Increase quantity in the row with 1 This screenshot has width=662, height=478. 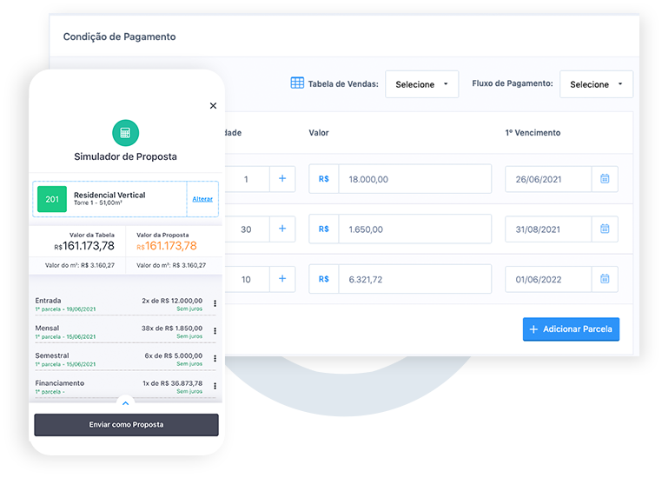[x=281, y=179]
